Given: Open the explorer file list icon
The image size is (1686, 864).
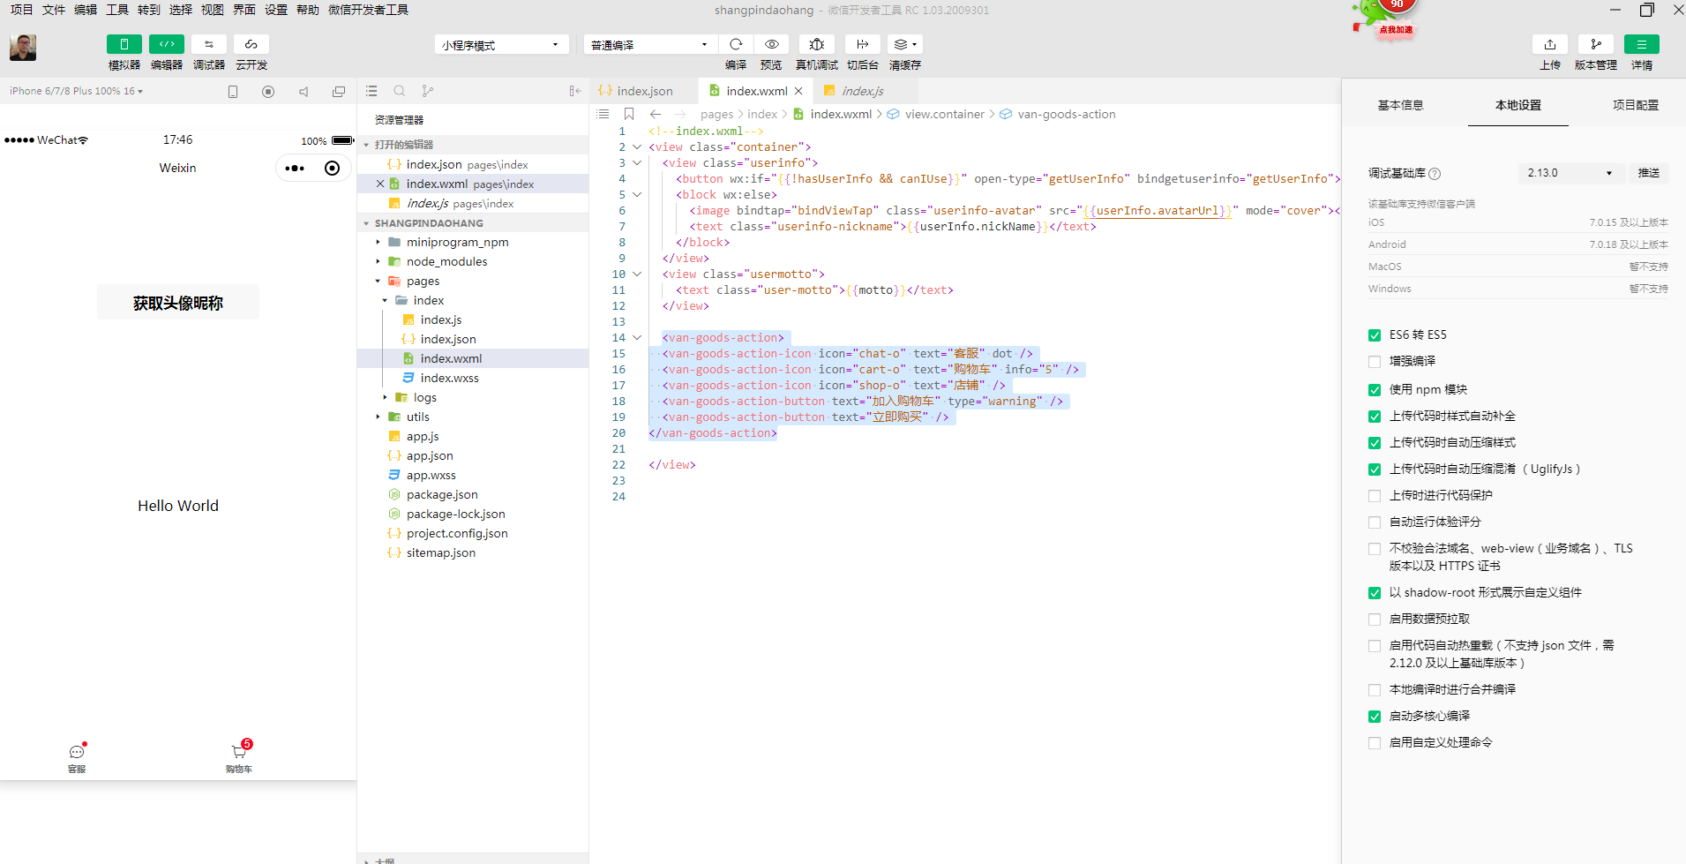Looking at the screenshot, I should [371, 91].
